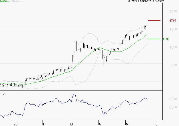
Task: Click the 3500 price axis label
Action: pyautogui.click(x=173, y=65)
